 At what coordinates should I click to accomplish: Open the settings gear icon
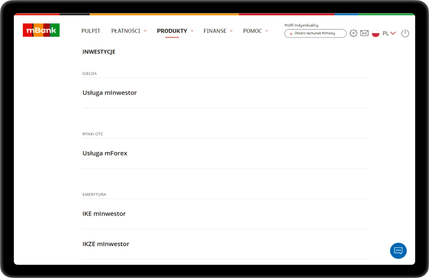(x=353, y=33)
